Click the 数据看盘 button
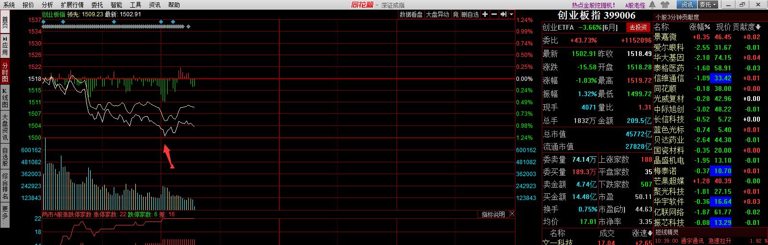This screenshot has height=245, width=768. [411, 14]
